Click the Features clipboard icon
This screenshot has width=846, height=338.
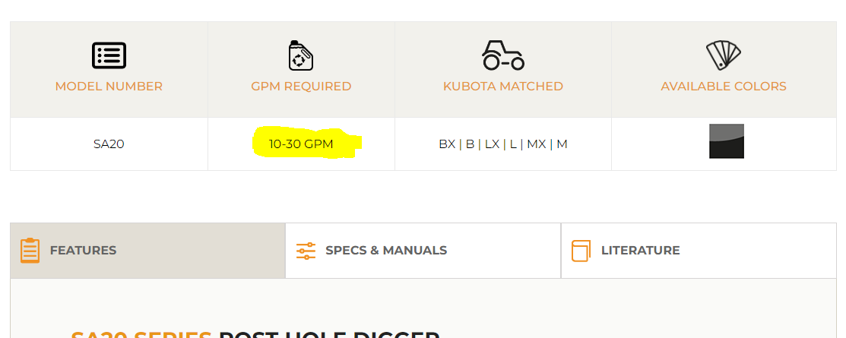tap(30, 250)
